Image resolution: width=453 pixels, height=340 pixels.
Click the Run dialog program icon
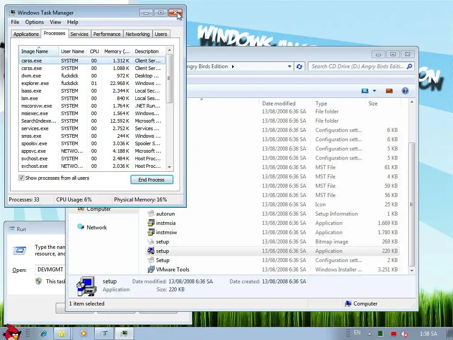point(19,250)
